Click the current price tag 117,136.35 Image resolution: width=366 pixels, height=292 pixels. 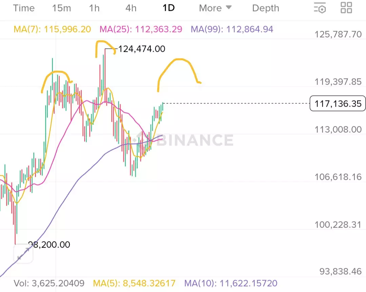[338, 104]
